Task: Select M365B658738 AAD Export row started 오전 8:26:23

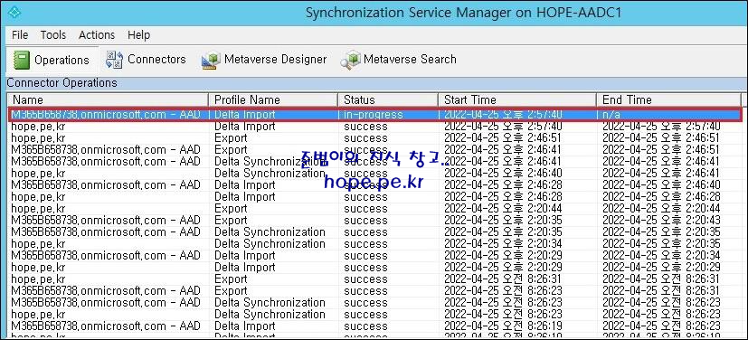Action: tap(374, 291)
